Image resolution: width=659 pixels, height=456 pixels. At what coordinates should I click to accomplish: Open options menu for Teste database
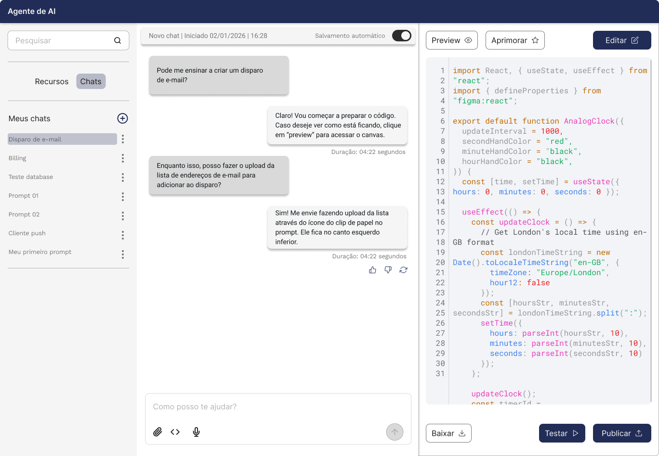(x=123, y=177)
